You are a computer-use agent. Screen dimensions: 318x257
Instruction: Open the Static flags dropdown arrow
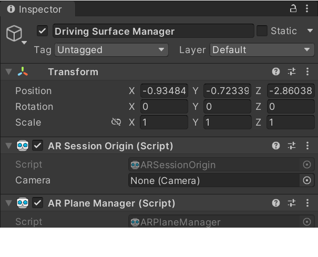pos(310,31)
